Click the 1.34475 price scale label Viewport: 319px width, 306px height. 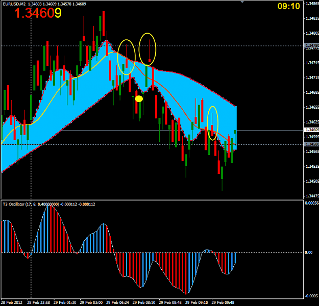[x=312, y=196]
